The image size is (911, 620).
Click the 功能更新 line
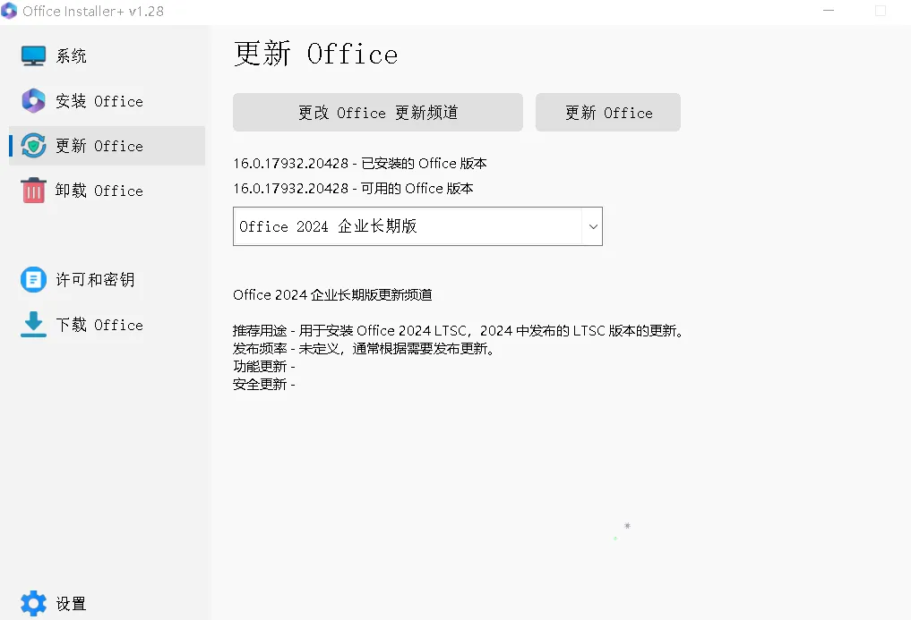(263, 367)
